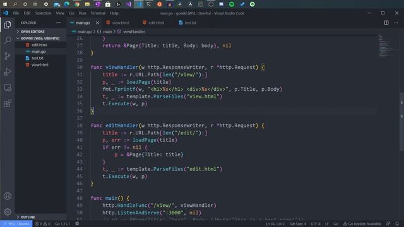Click Go Update Available notice
The width and height of the screenshot is (404, 227).
tap(362, 224)
